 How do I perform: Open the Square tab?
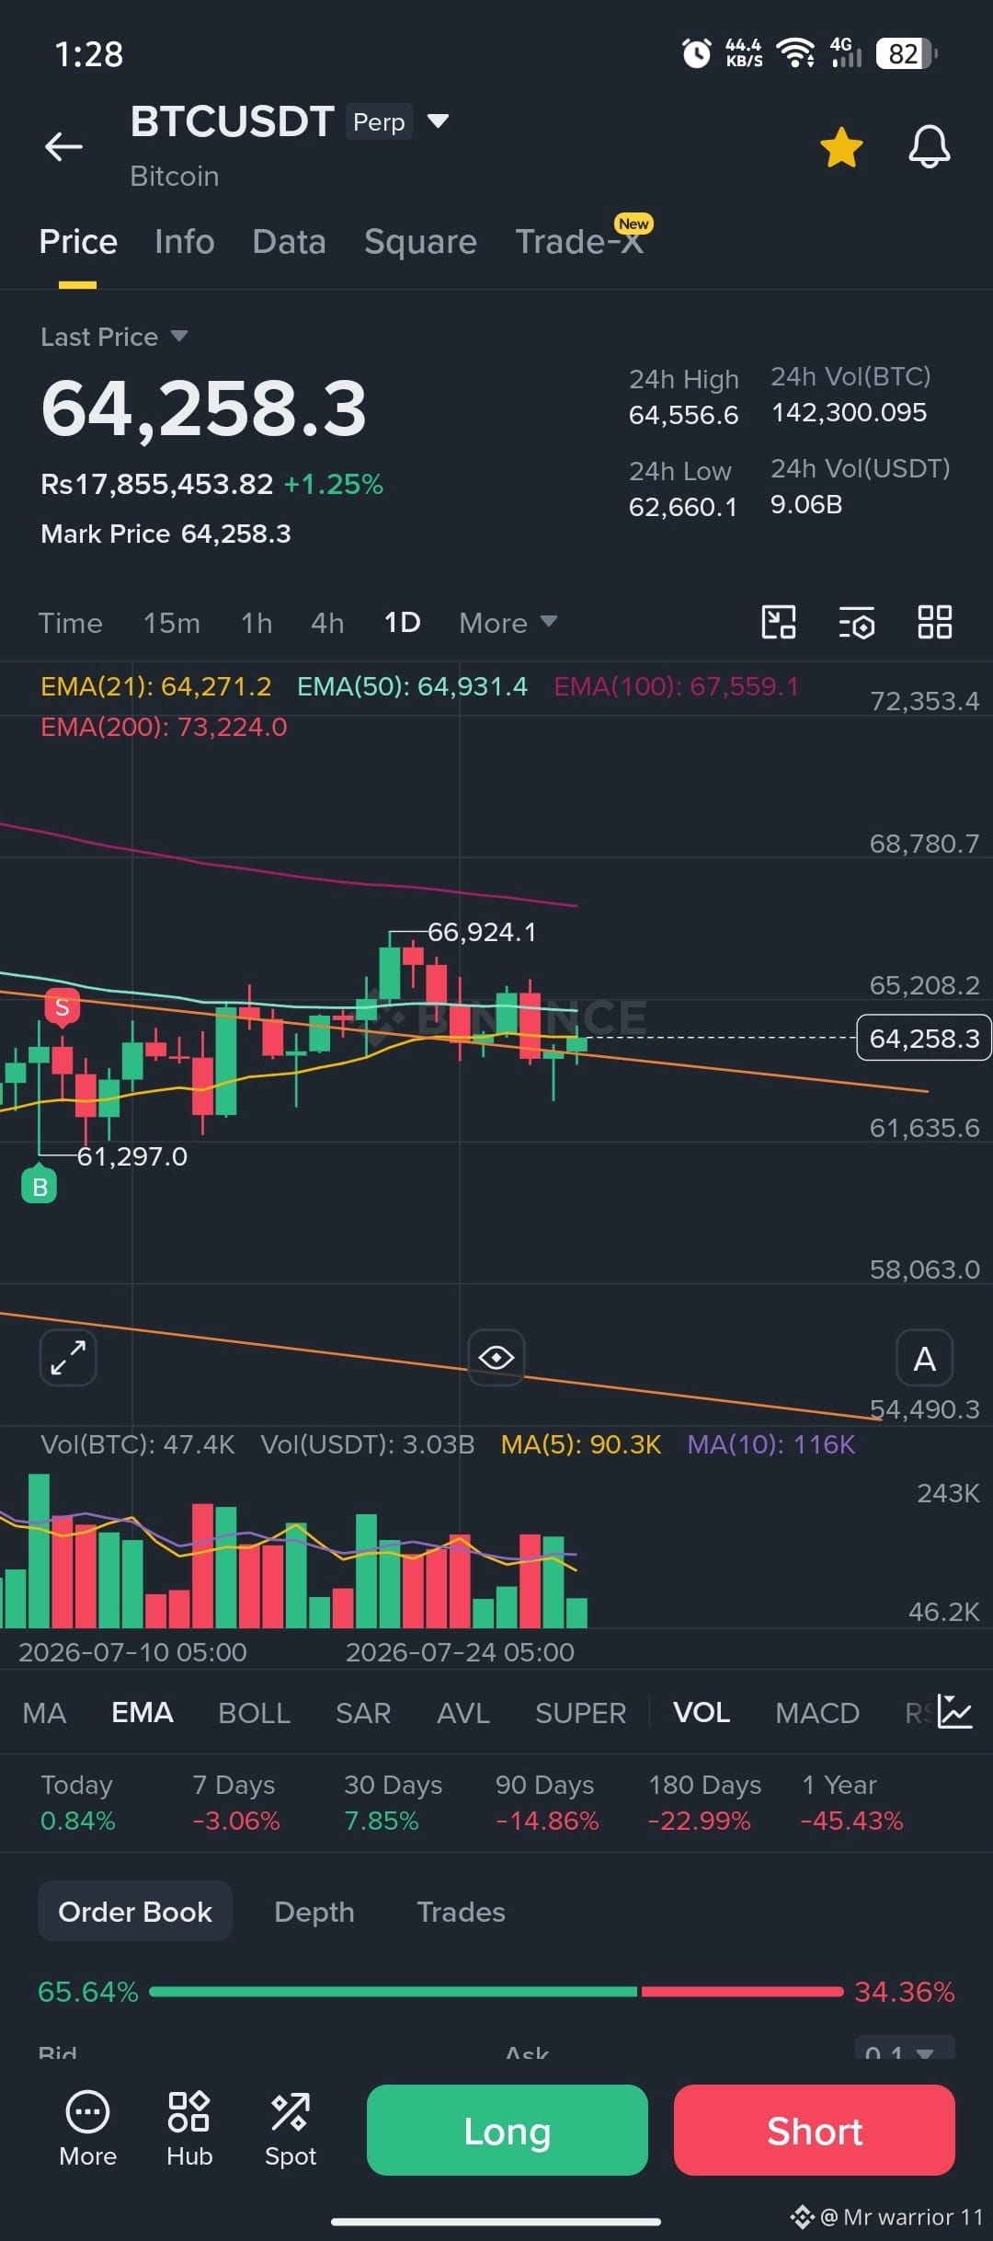420,242
